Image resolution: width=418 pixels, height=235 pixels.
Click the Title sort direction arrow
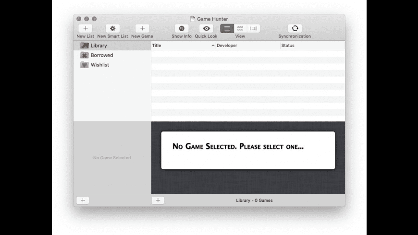pos(213,46)
